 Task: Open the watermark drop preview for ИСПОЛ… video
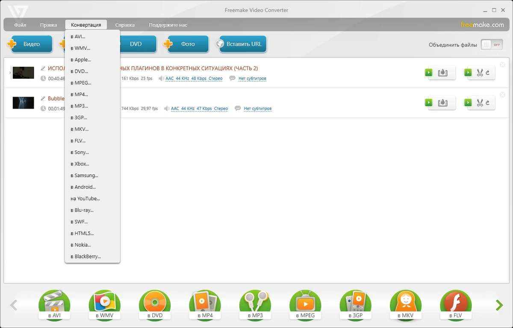click(x=442, y=73)
